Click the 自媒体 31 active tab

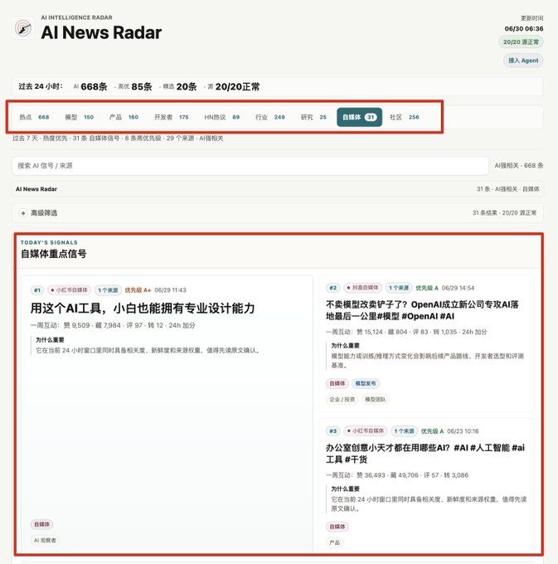point(360,117)
